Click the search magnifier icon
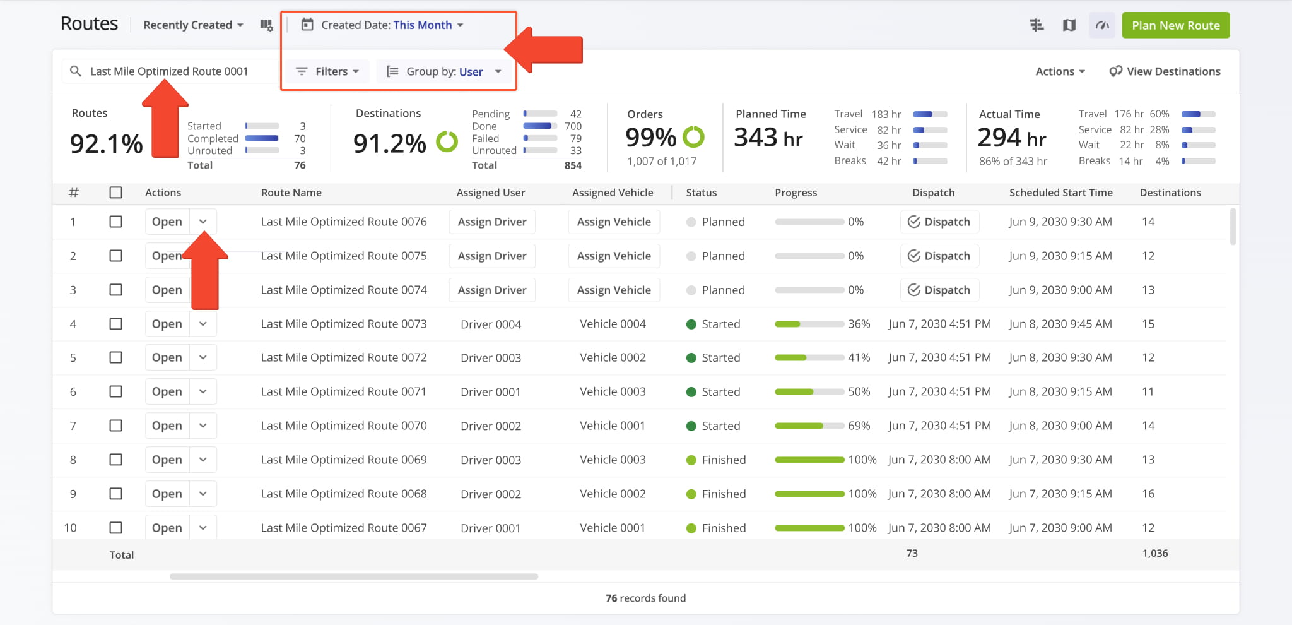The image size is (1292, 625). (75, 71)
